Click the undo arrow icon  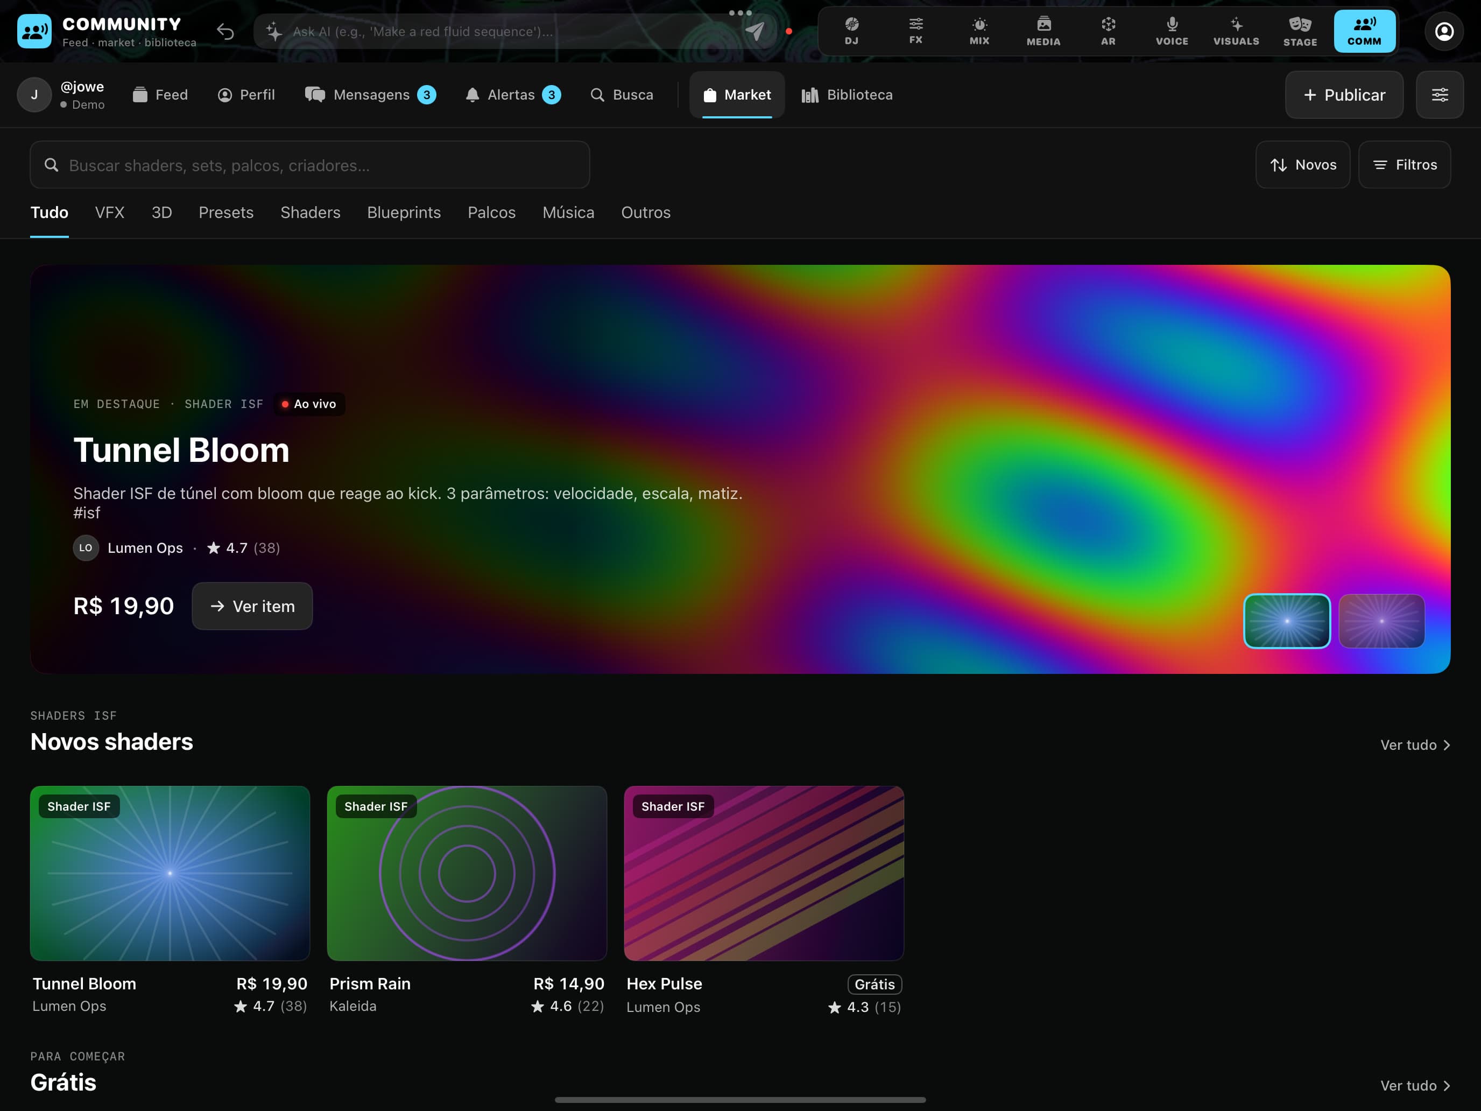[225, 31]
